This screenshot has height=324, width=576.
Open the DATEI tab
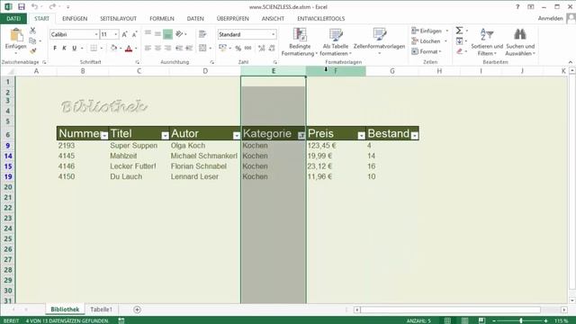pos(13,18)
